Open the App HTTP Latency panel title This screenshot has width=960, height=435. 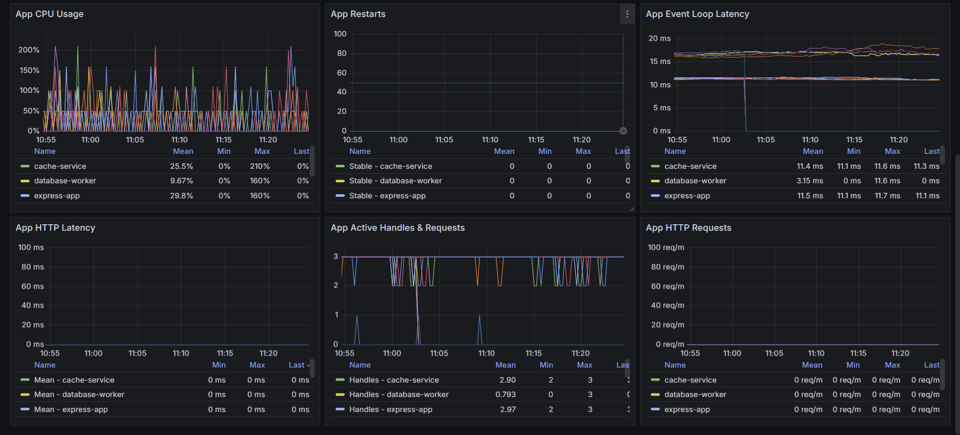point(56,228)
